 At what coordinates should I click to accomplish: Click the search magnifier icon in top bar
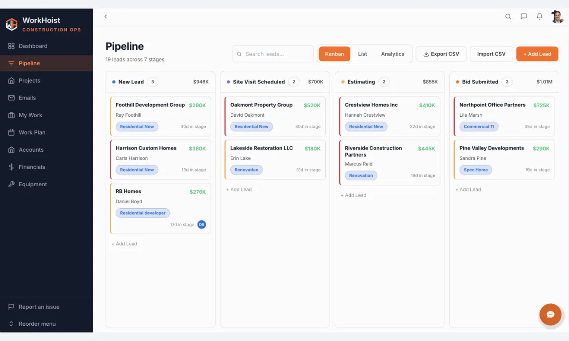508,17
